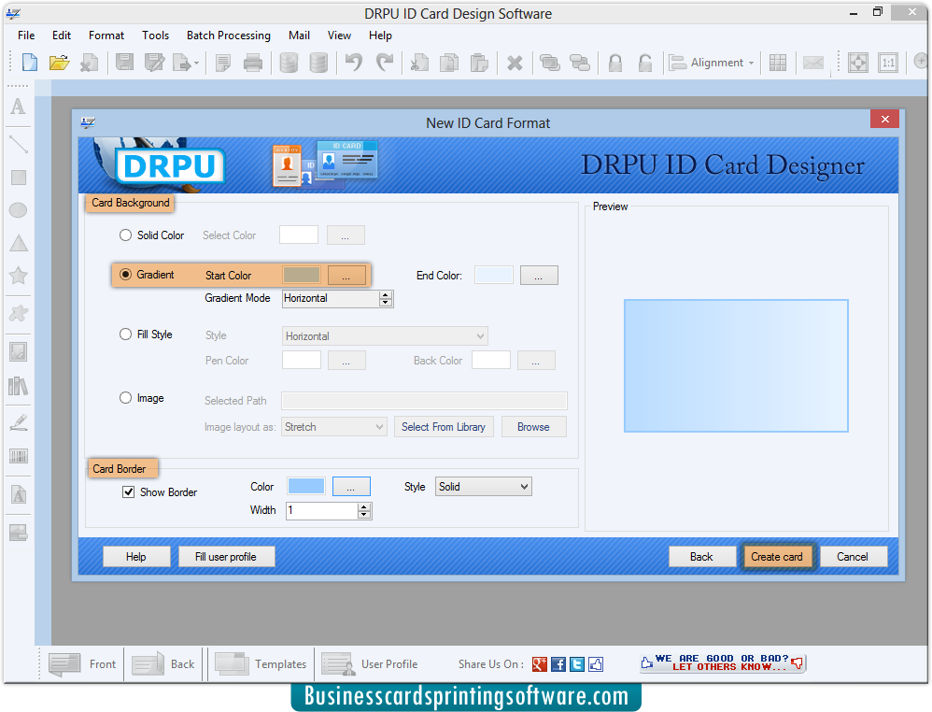Click the Browse button
This screenshot has height=712, width=932.
coord(533,427)
